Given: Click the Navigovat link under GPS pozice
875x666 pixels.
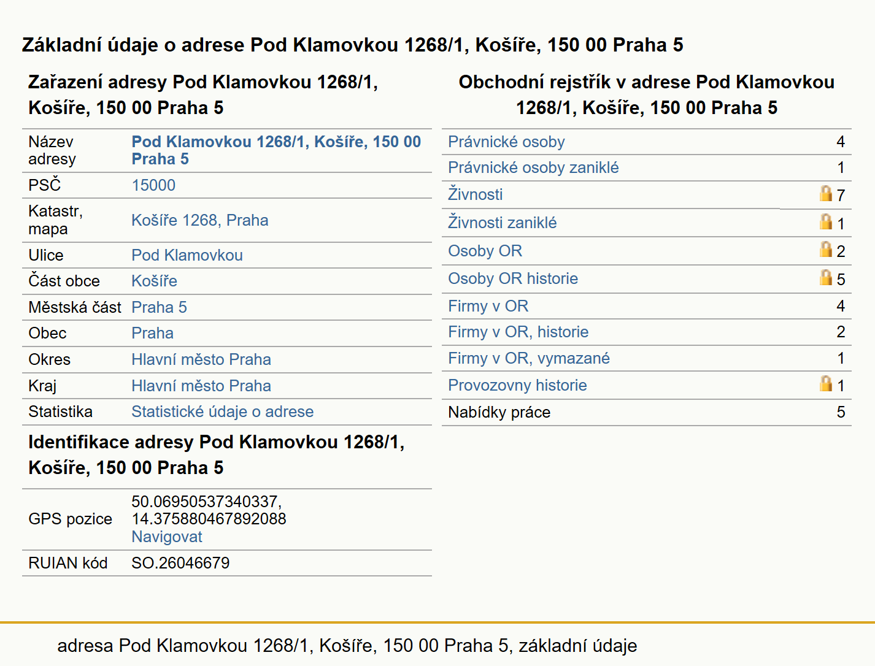Looking at the screenshot, I should 167,537.
